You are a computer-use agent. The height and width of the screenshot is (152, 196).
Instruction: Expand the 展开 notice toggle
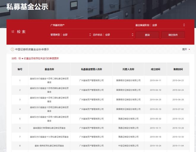pos(186,49)
